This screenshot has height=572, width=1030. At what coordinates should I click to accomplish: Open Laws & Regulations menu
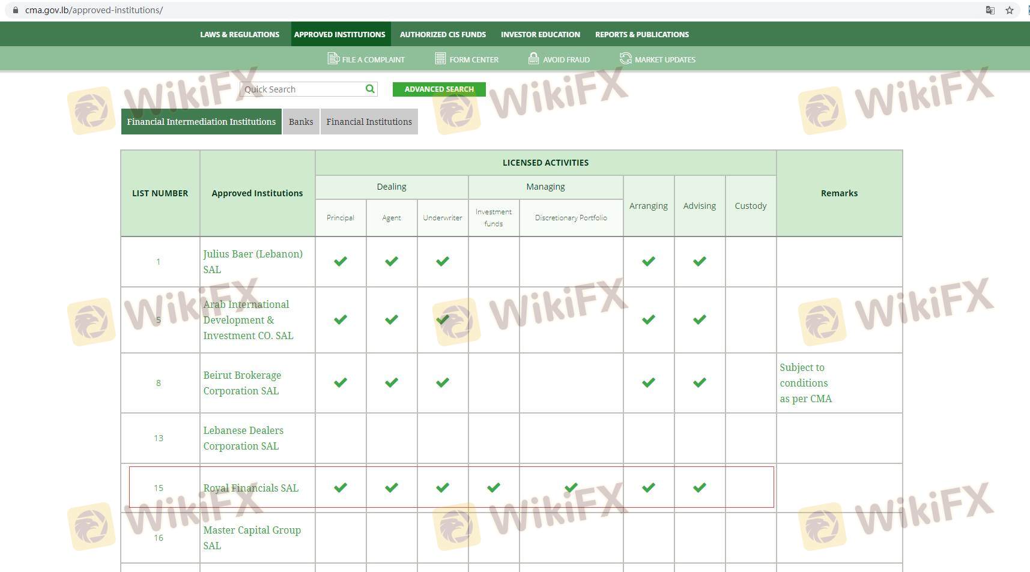pyautogui.click(x=240, y=34)
